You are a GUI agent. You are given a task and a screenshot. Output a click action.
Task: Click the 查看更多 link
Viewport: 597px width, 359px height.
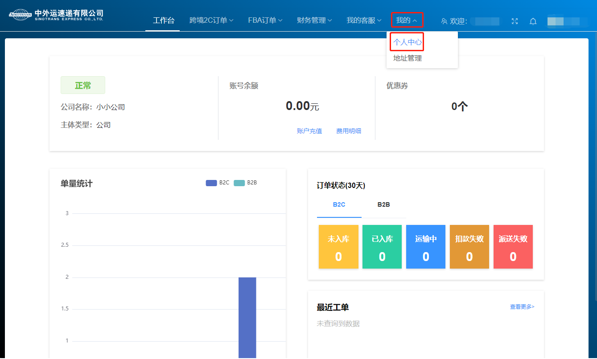tap(522, 307)
